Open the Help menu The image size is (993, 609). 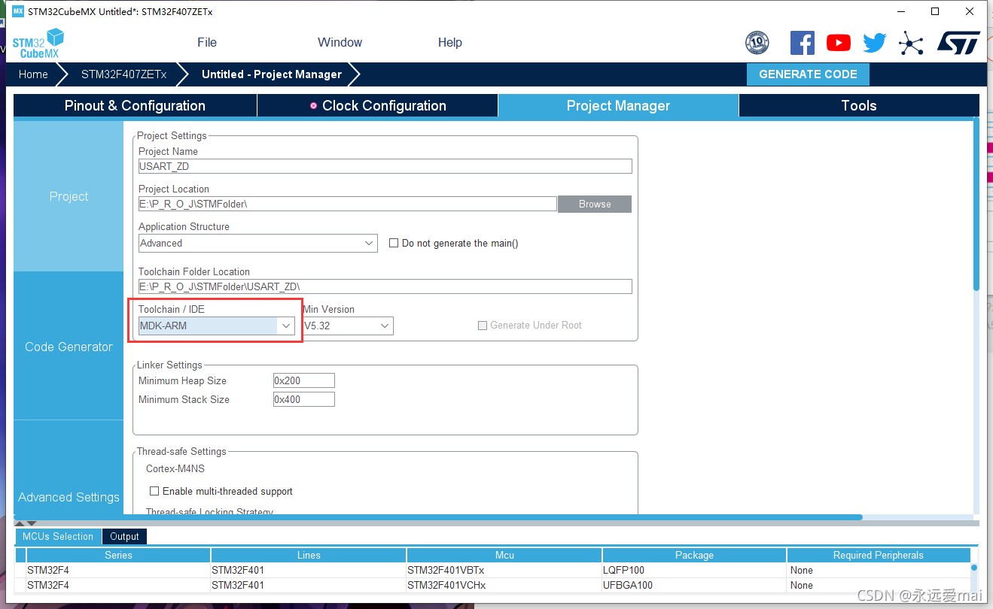pos(450,42)
